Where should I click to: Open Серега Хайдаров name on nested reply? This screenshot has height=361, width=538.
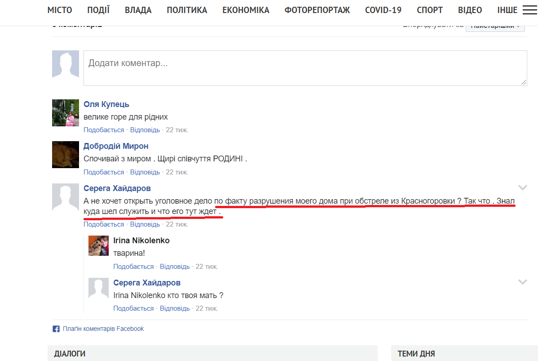[147, 283]
